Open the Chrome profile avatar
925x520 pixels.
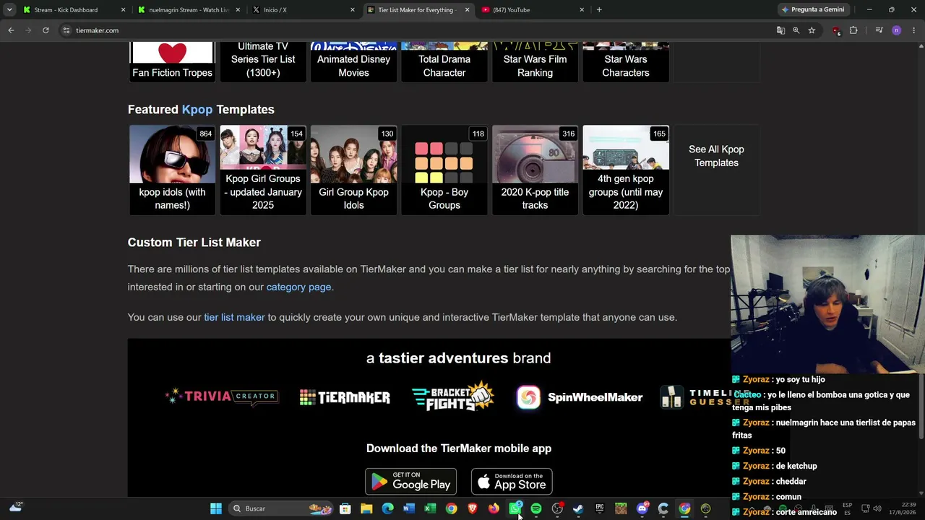click(896, 30)
